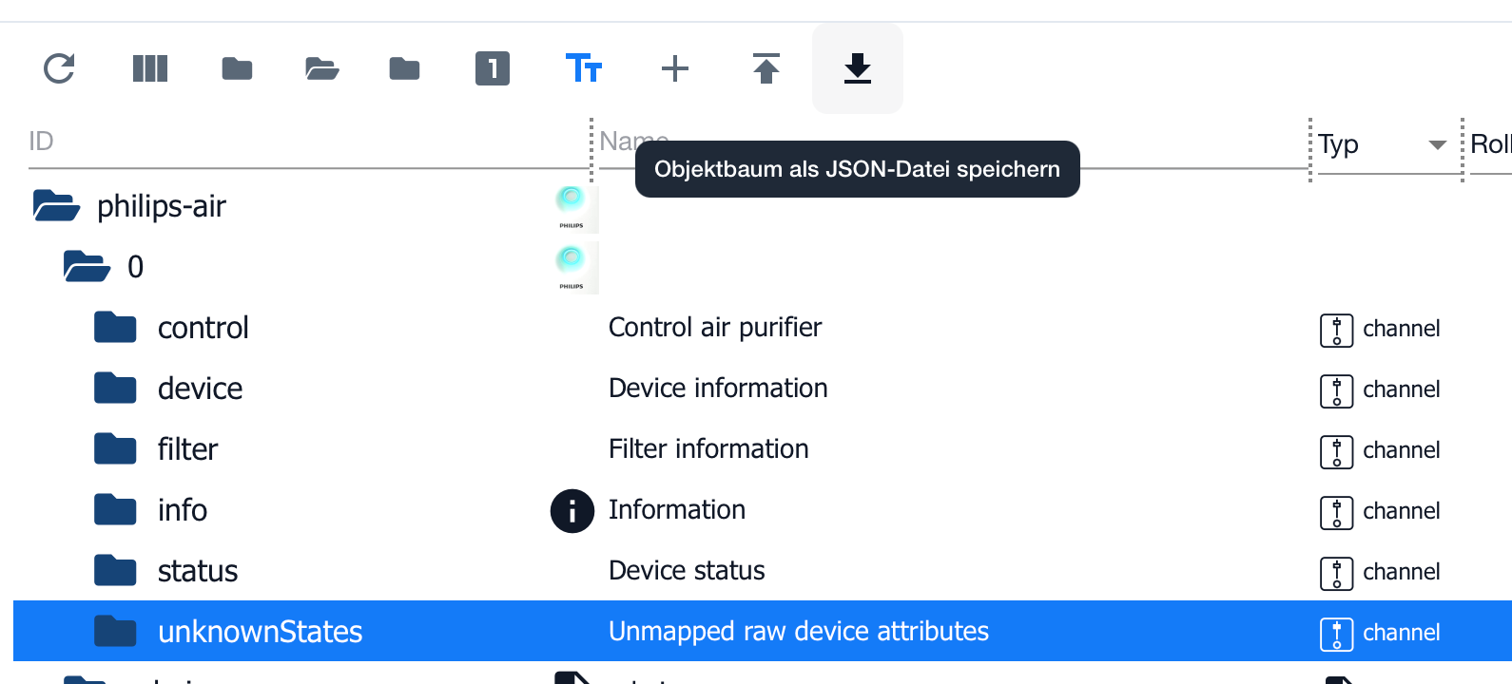Click the refresh object tree icon
The height and width of the screenshot is (684, 1512).
point(59,68)
